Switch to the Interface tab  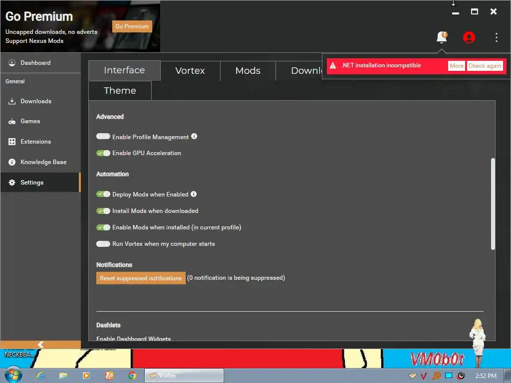pyautogui.click(x=124, y=70)
